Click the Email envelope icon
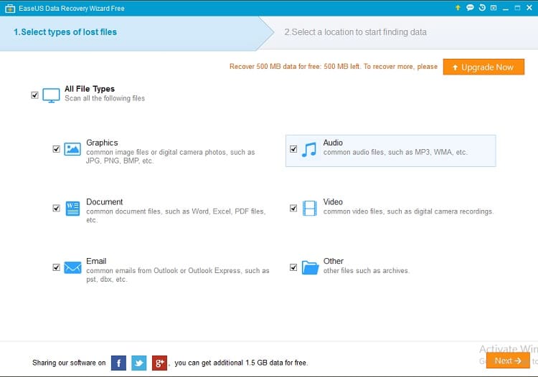538x377 pixels. tap(72, 267)
